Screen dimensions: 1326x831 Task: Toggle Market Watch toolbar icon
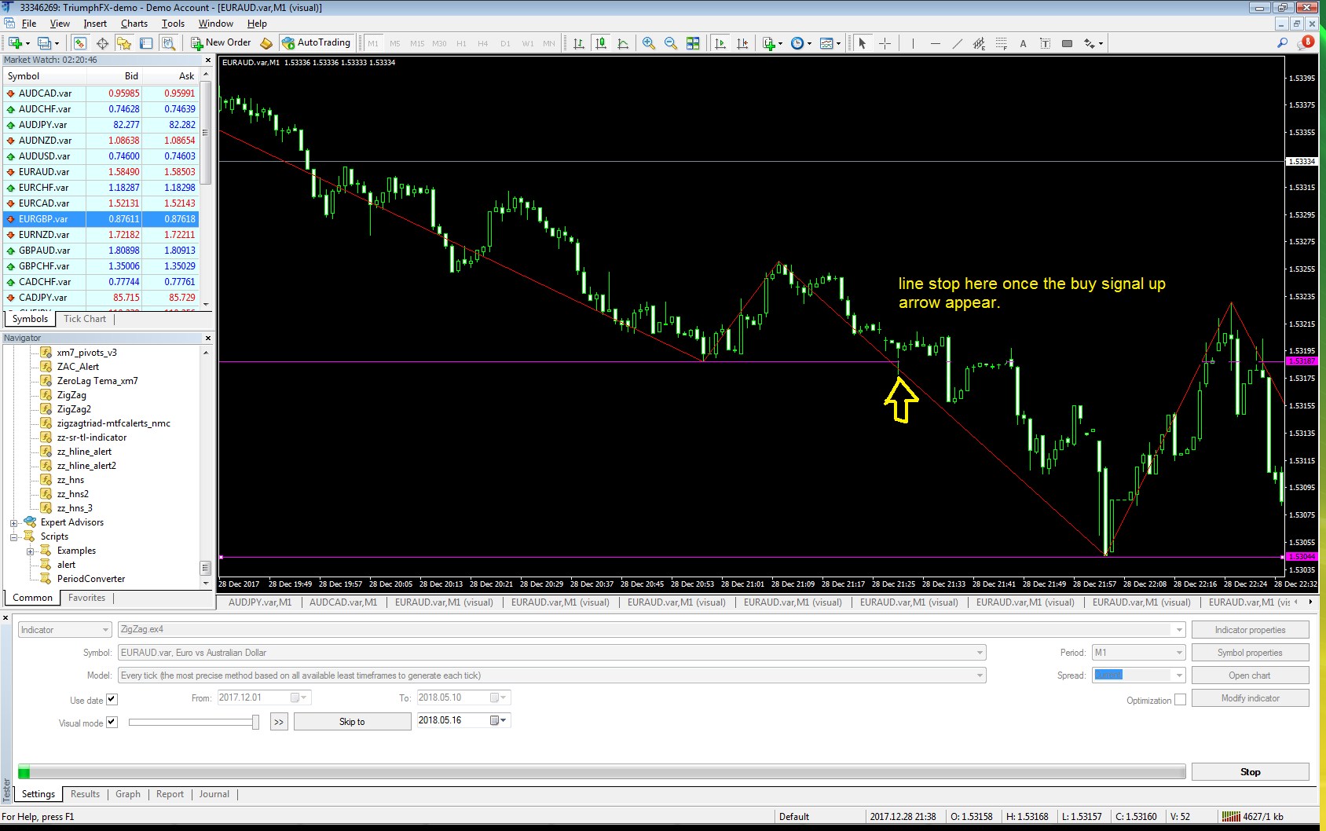pyautogui.click(x=79, y=43)
